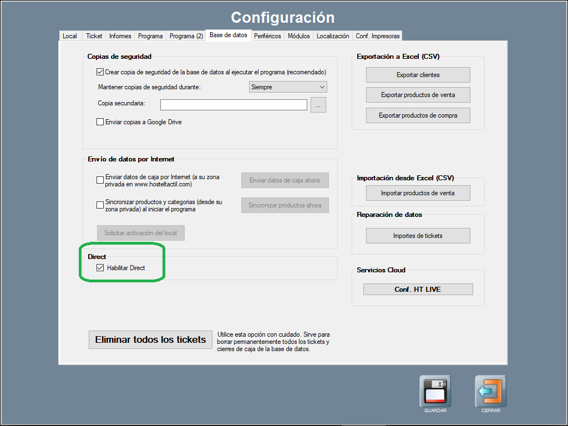
Task: Switch to the Periféricos tab
Action: [x=267, y=36]
